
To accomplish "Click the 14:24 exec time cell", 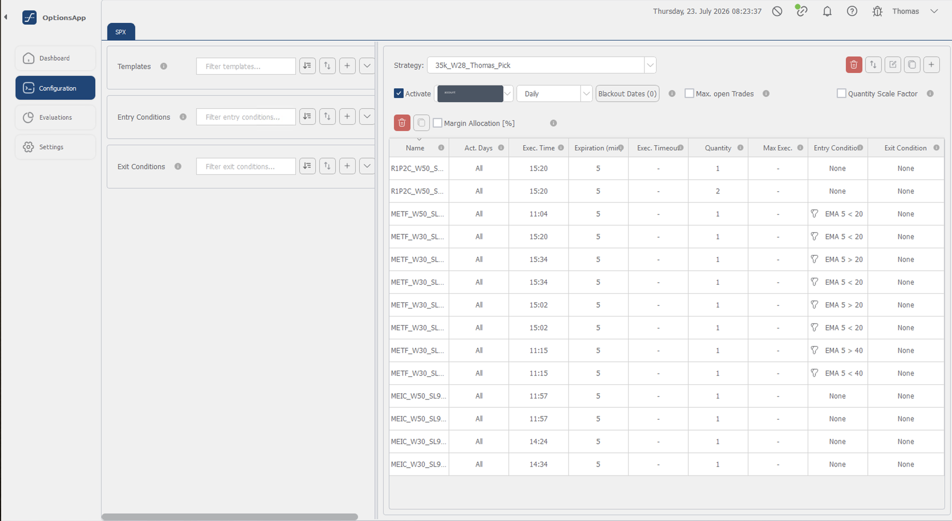I will 538,442.
